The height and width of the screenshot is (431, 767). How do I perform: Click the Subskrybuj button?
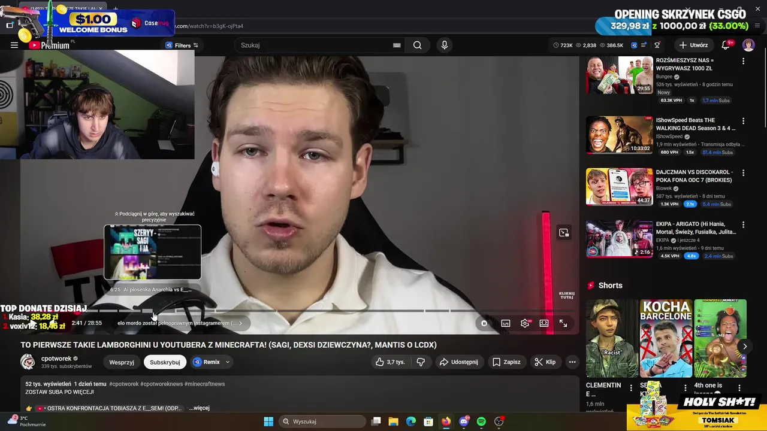tap(165, 362)
